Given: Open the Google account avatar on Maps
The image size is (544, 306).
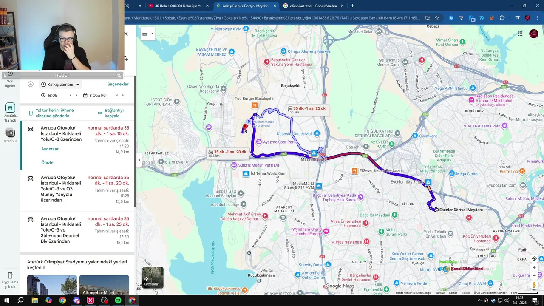Looking at the screenshot, I should click(x=534, y=34).
